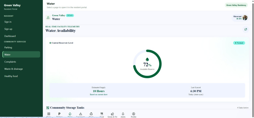Go to Dashboard in the sidebar
This screenshot has height=118, width=254.
tap(21, 36)
